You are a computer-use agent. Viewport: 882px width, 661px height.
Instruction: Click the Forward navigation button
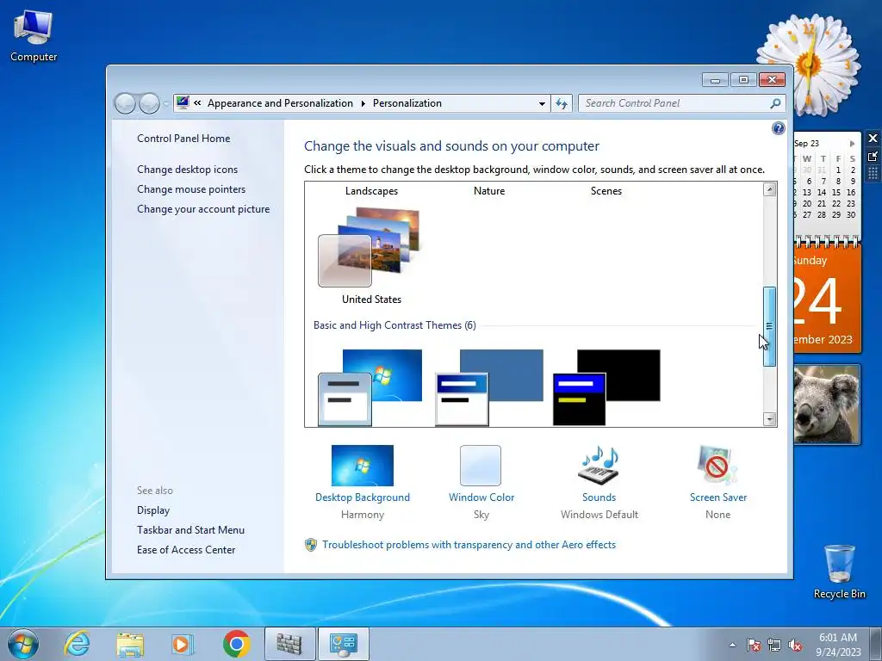pyautogui.click(x=149, y=103)
